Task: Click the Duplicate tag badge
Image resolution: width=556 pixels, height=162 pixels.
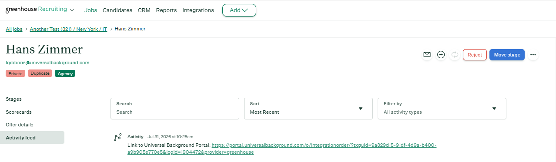Action: click(40, 73)
